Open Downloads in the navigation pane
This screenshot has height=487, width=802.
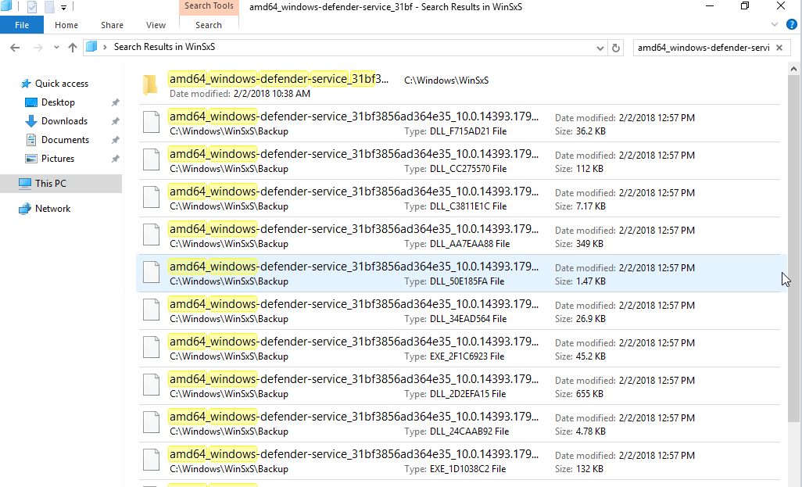[x=64, y=121]
